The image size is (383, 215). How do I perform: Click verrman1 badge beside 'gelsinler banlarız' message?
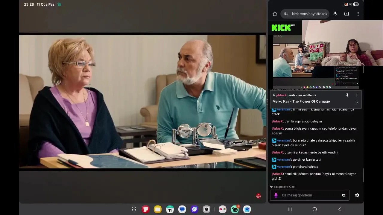(x=274, y=159)
